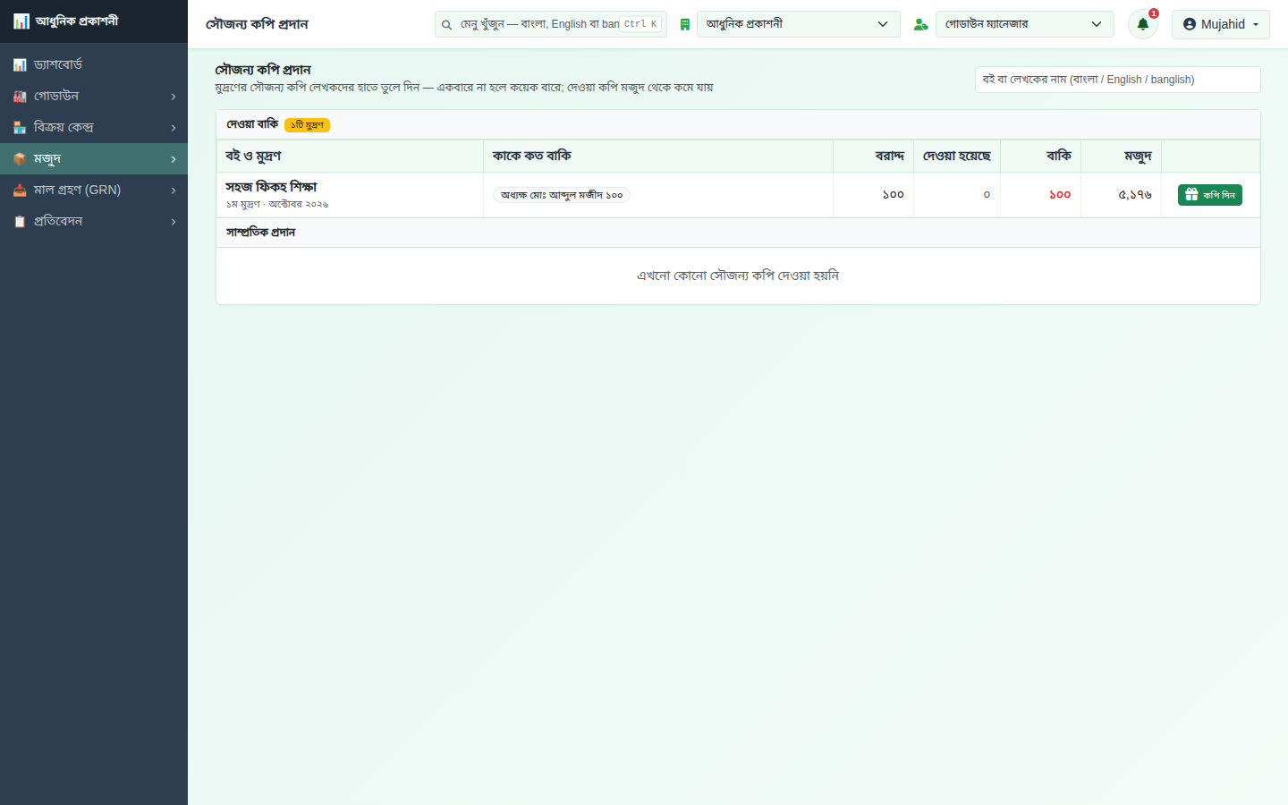1288x805 pixels.
Task: Click the green building icon beside publisher selector
Action: coord(685,25)
